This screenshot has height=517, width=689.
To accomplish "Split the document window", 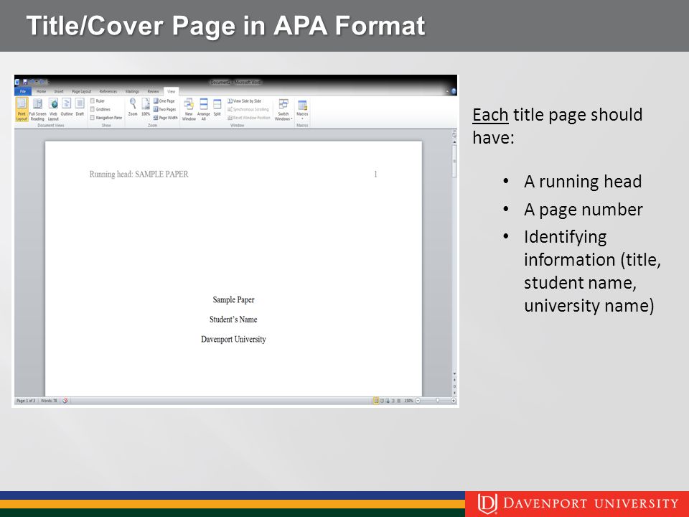I will pyautogui.click(x=217, y=107).
